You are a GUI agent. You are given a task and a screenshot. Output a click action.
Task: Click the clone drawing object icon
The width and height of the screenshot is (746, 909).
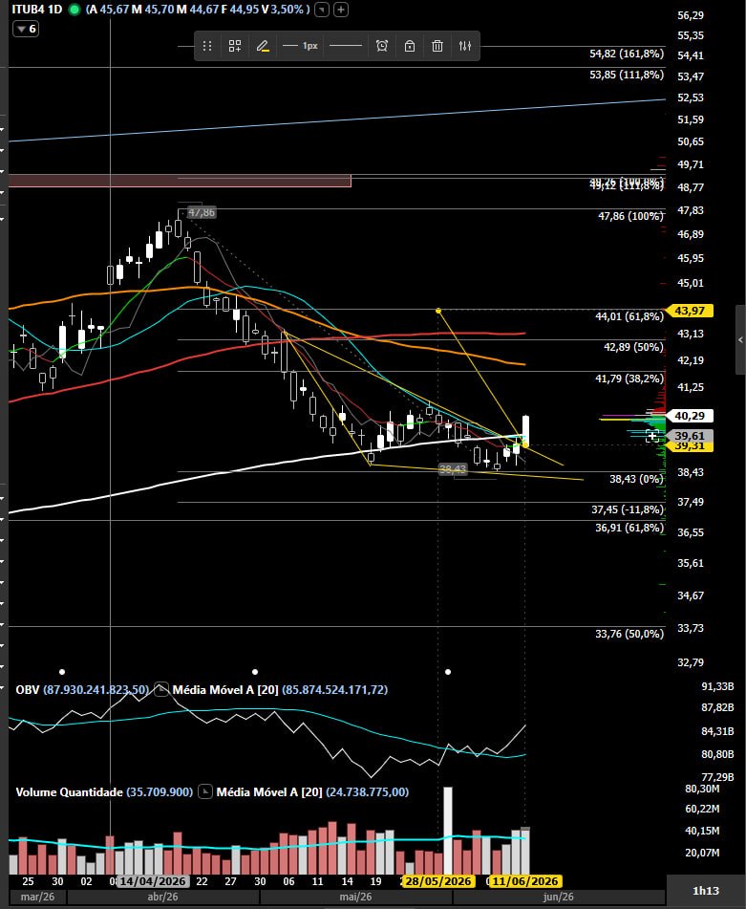tap(235, 46)
